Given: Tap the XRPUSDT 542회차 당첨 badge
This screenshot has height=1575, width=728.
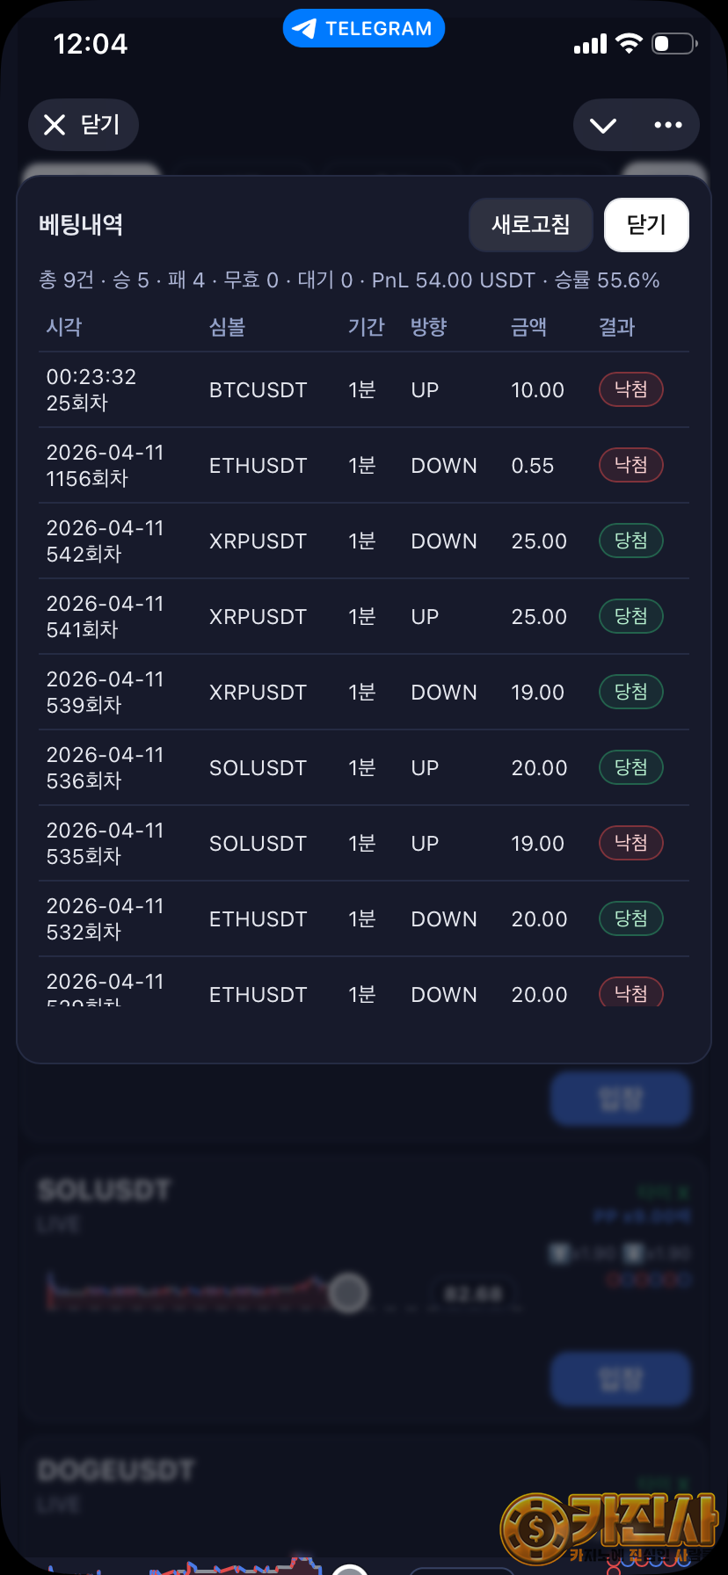Looking at the screenshot, I should coord(630,541).
